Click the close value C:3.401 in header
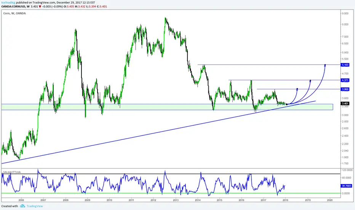Screen dimensions: 355x210 click(x=102, y=6)
